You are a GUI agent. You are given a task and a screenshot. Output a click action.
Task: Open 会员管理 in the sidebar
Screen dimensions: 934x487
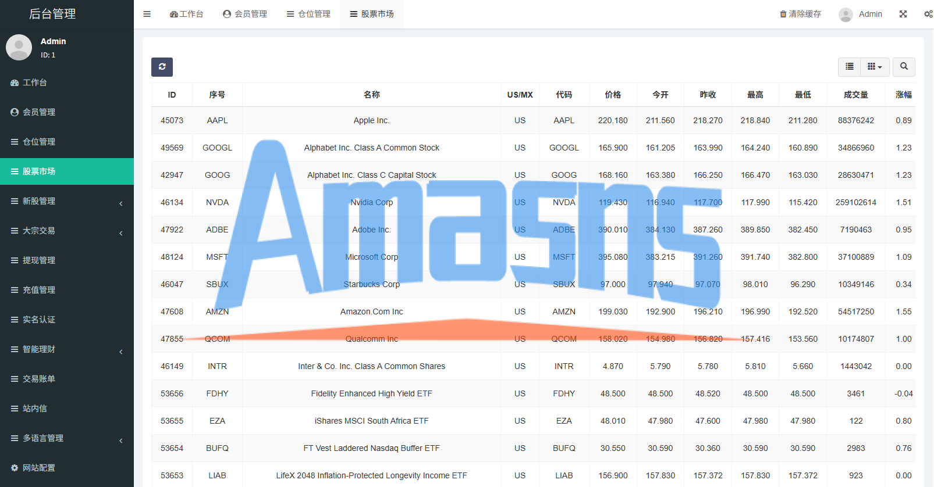67,112
